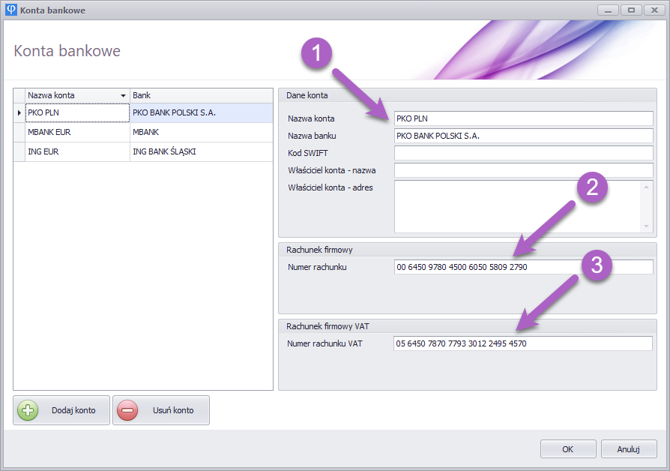Focus the Właściciel konta - nazwa field

pos(523,169)
